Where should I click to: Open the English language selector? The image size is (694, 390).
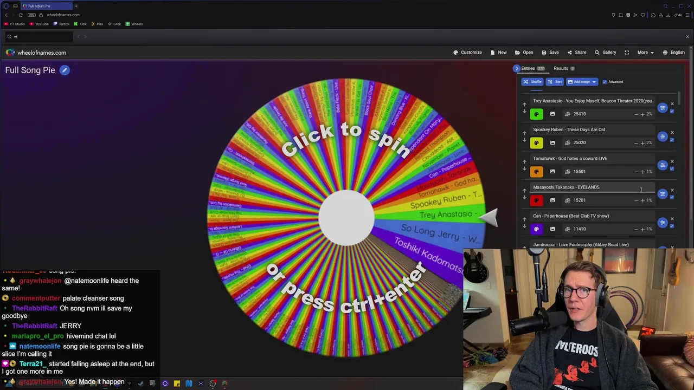click(x=673, y=53)
